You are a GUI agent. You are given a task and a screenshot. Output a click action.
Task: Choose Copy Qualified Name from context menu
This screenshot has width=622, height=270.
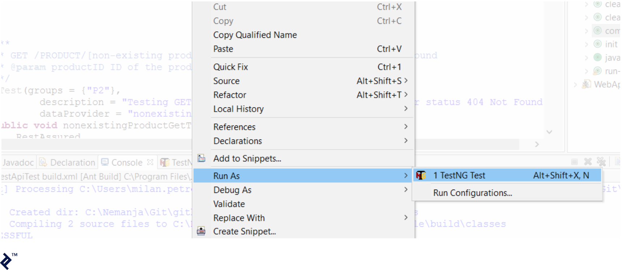point(255,35)
